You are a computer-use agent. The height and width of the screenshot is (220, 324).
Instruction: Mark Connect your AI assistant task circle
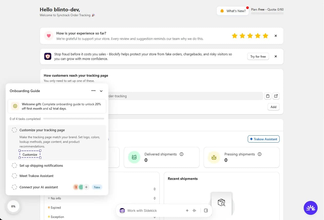14,187
